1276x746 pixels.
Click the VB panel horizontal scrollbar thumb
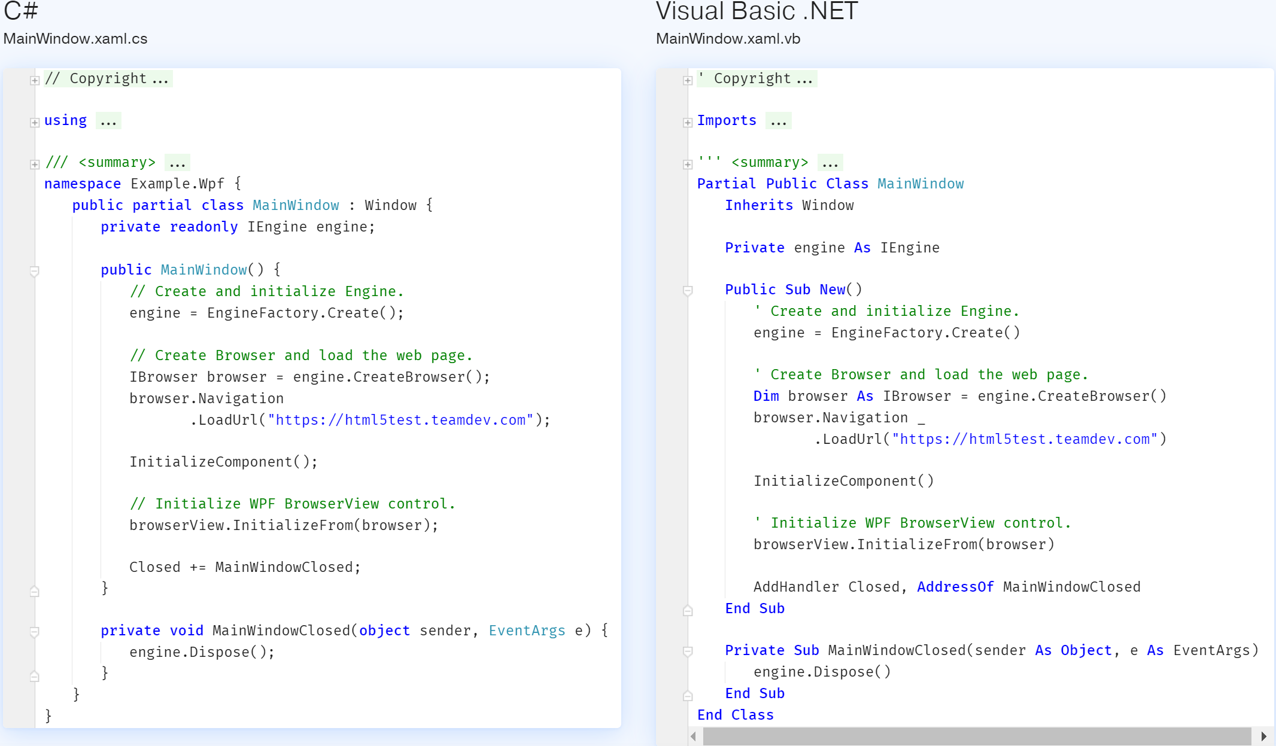pyautogui.click(x=977, y=736)
